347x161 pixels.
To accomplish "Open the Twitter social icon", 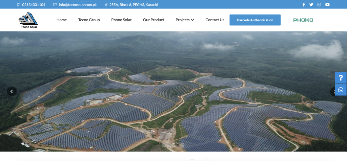I will pos(311,5).
